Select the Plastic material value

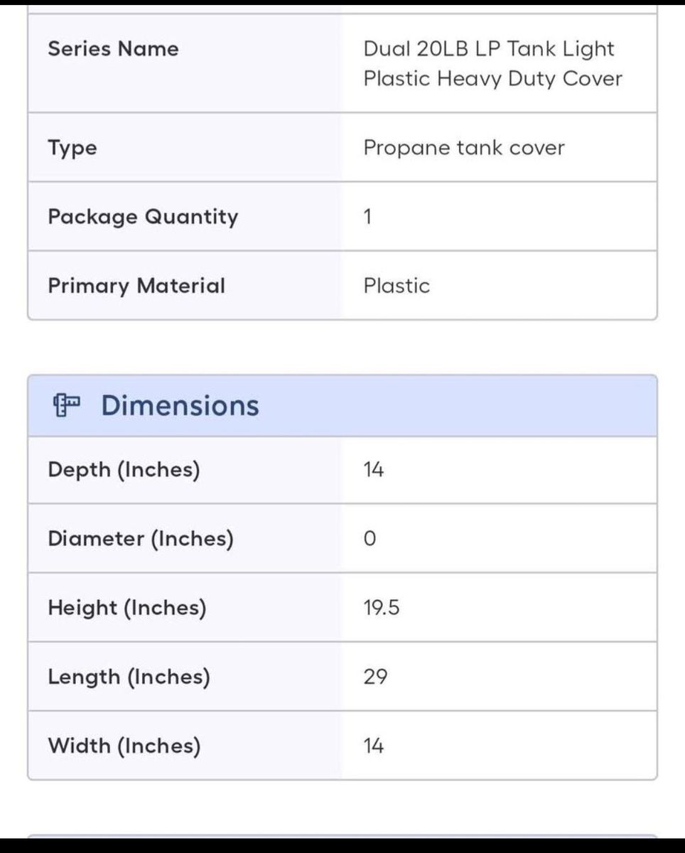[397, 286]
